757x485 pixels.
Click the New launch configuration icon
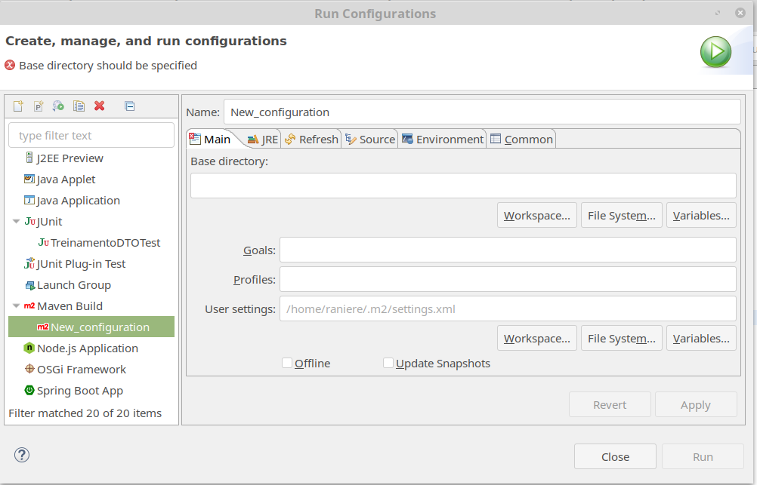[18, 106]
